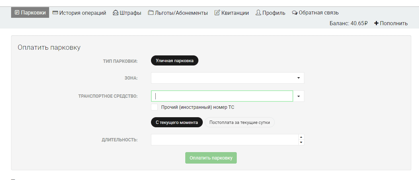Click the plus icon next to Пополнить
Screen dimensions: 419x180
click(x=376, y=23)
